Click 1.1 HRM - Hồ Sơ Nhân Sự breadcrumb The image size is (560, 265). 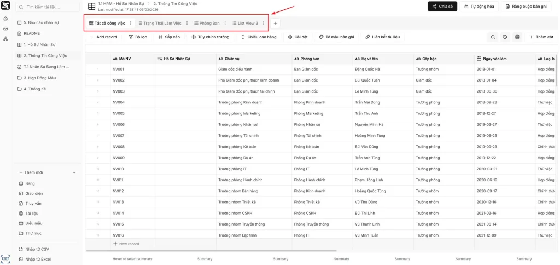(121, 4)
